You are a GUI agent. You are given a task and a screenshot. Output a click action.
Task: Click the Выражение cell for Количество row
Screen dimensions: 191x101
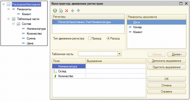click(x=116, y=76)
